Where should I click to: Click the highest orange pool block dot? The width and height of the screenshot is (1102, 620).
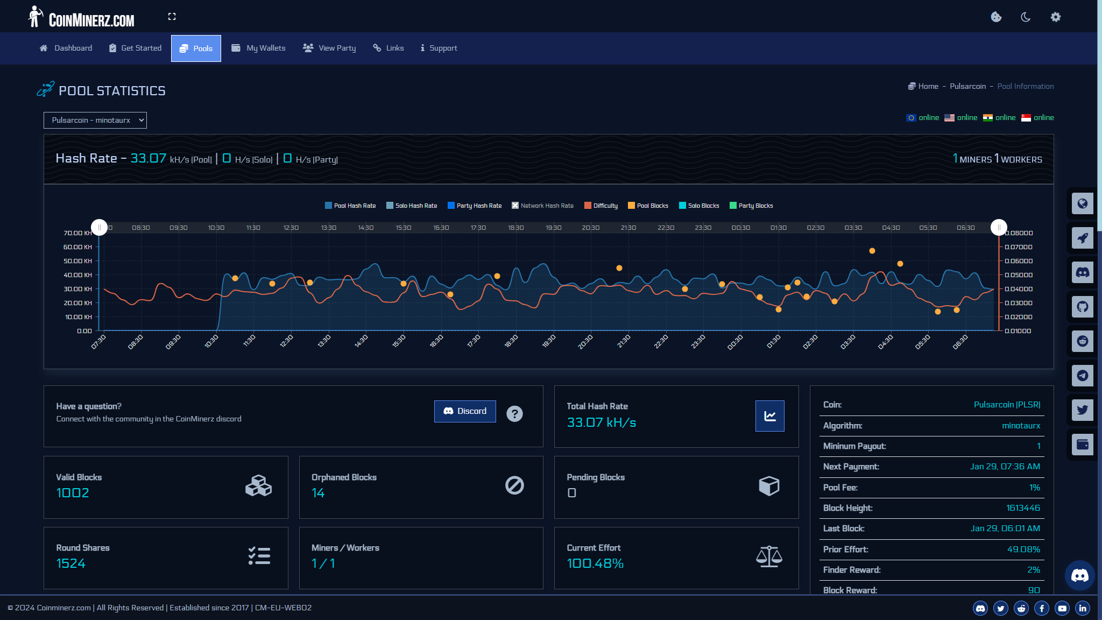(x=872, y=251)
